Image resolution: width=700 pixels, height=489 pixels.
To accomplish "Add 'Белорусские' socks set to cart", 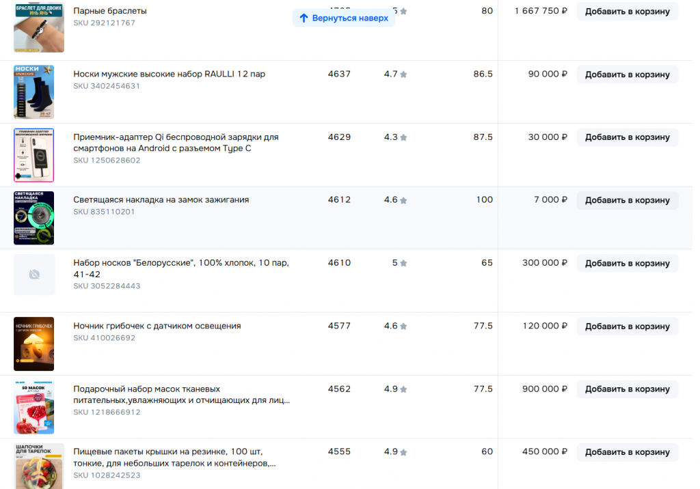I will coord(627,263).
